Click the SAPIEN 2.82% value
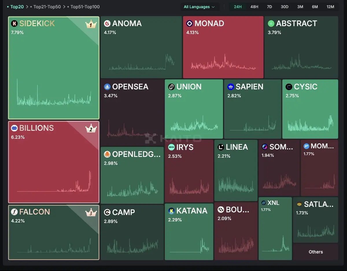 (x=234, y=96)
